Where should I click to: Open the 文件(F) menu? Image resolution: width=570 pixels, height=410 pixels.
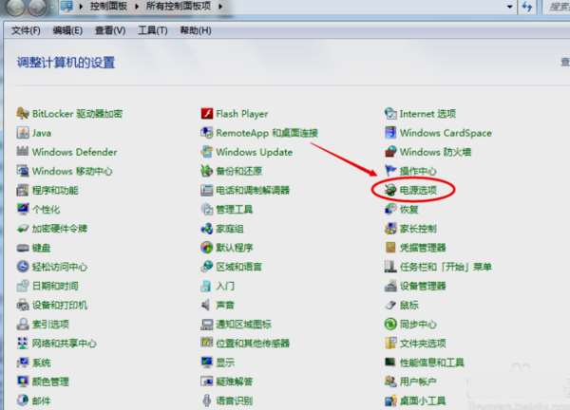point(26,30)
